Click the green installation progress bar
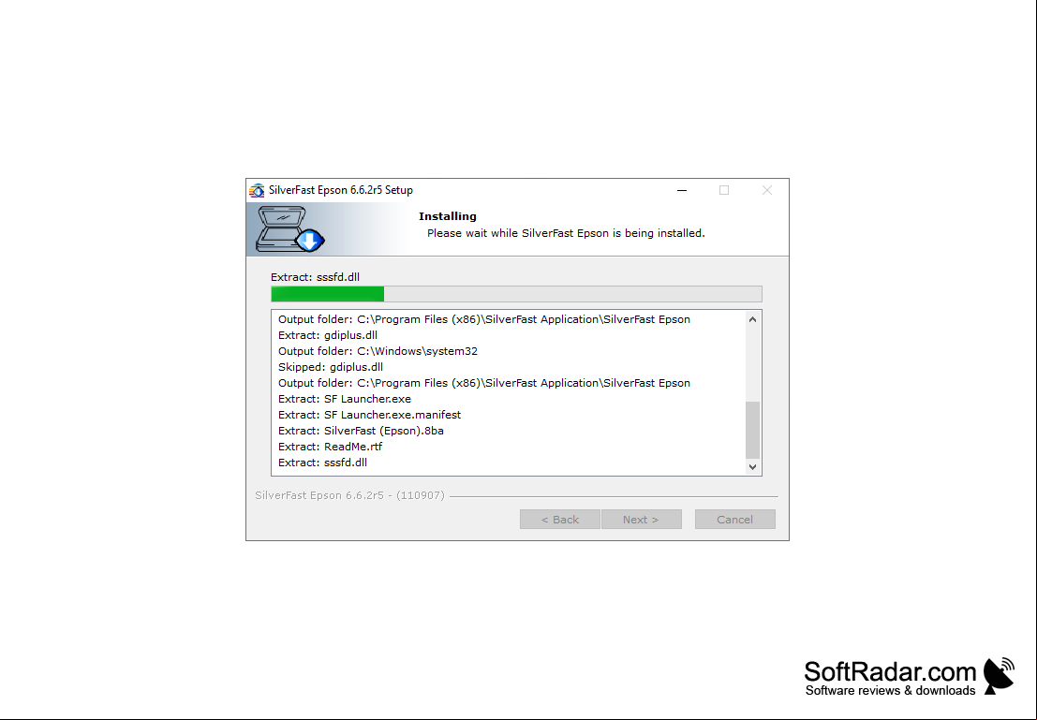 click(x=516, y=294)
